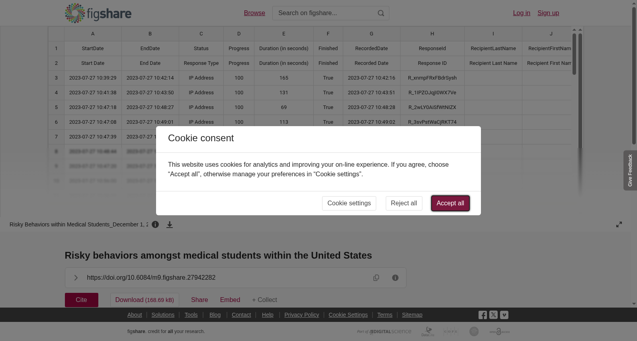The image size is (637, 341).
Task: Download dataset (168.69 kB)
Action: [x=145, y=300]
